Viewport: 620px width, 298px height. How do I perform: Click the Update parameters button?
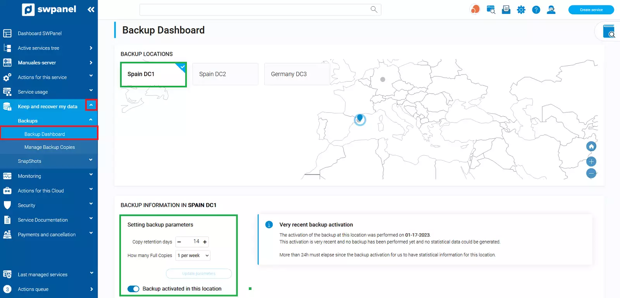pos(199,274)
